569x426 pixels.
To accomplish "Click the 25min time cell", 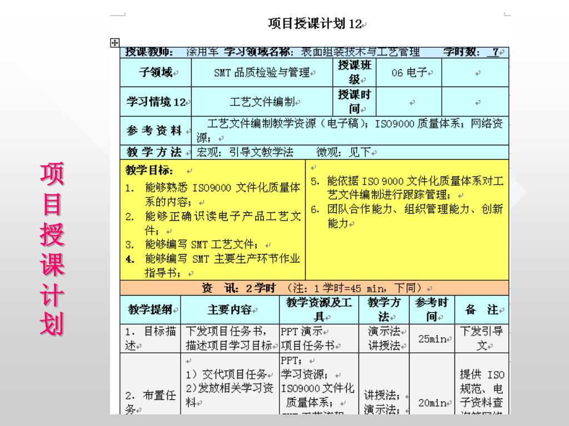I will coord(432,339).
